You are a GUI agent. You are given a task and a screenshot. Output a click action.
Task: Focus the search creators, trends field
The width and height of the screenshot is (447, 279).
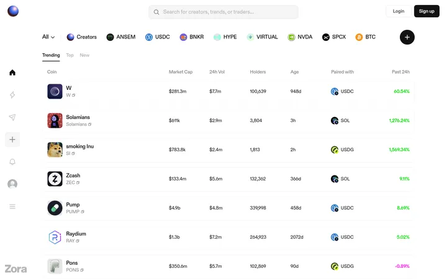pyautogui.click(x=223, y=12)
